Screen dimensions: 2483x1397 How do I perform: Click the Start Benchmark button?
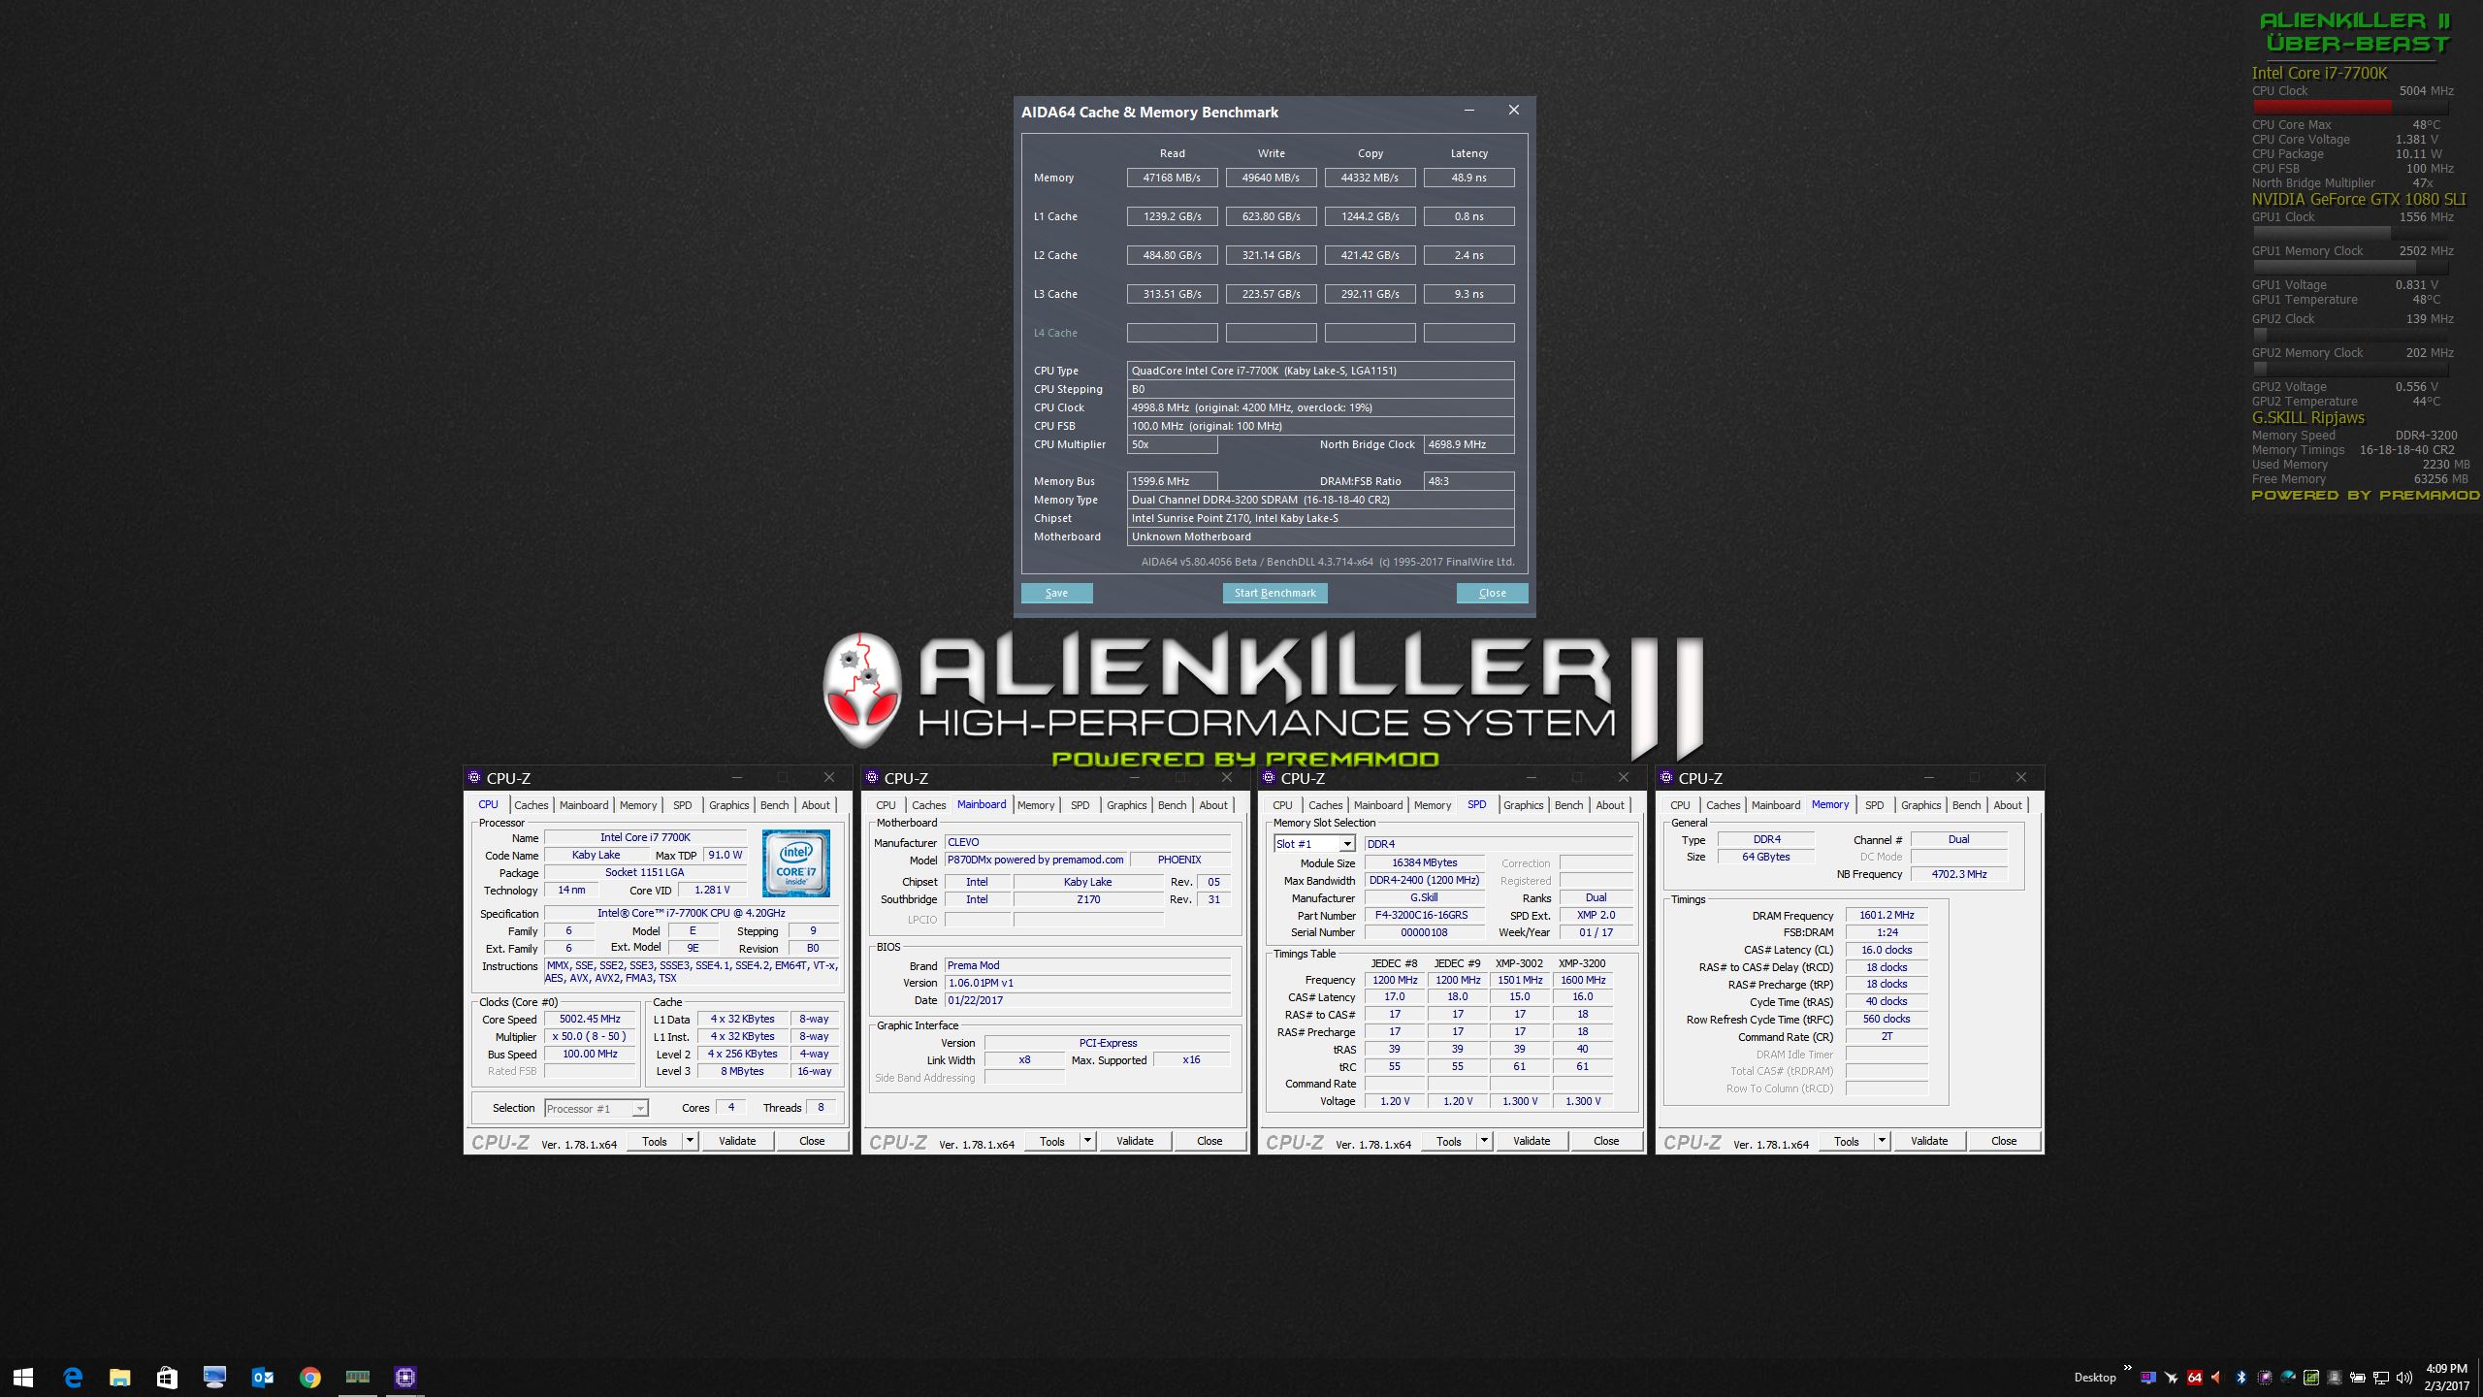pos(1274,593)
